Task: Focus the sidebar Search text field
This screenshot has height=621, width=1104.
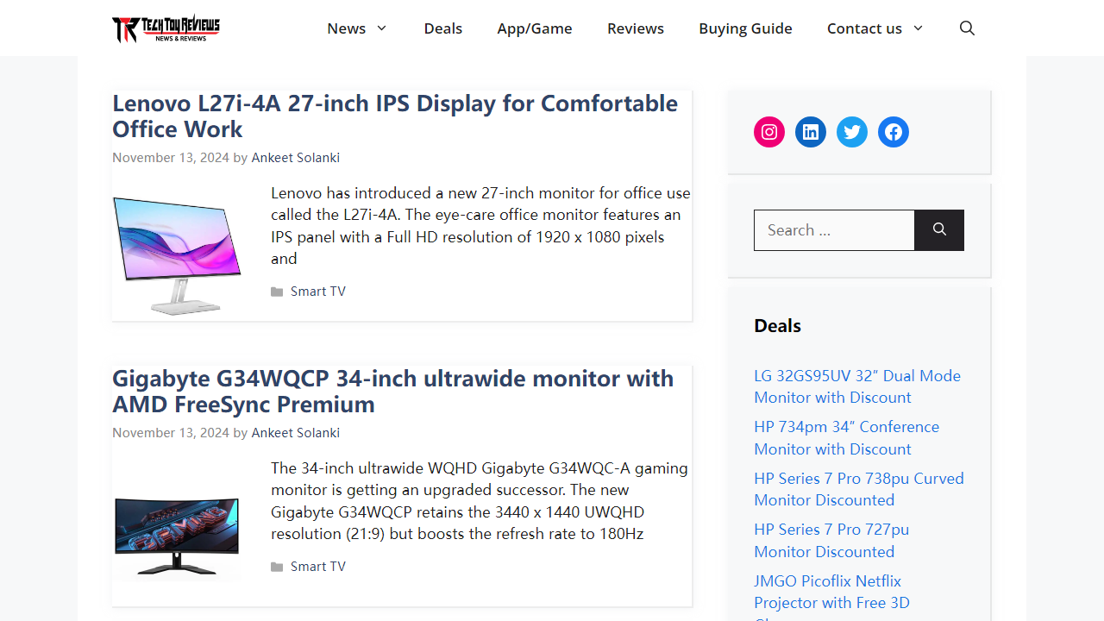Action: 834,230
